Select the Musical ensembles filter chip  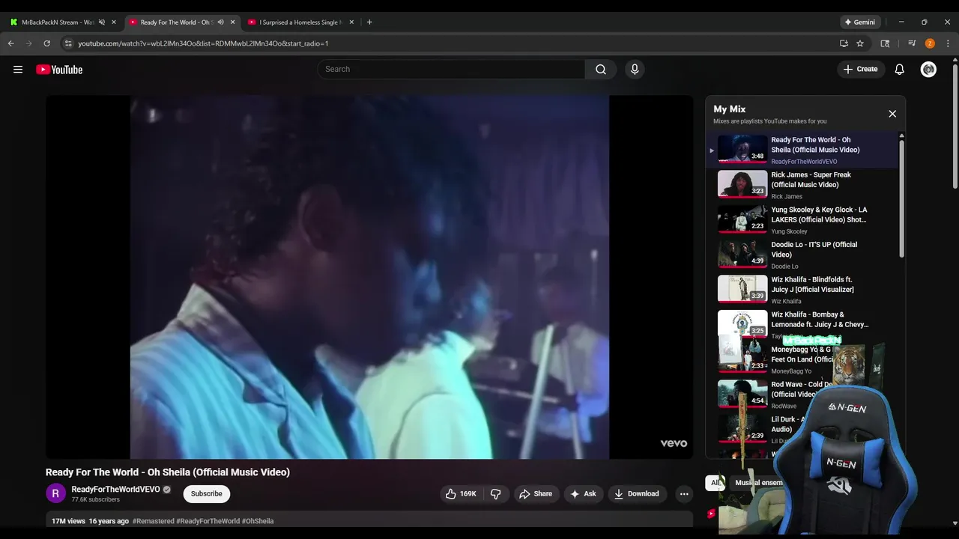pyautogui.click(x=758, y=483)
